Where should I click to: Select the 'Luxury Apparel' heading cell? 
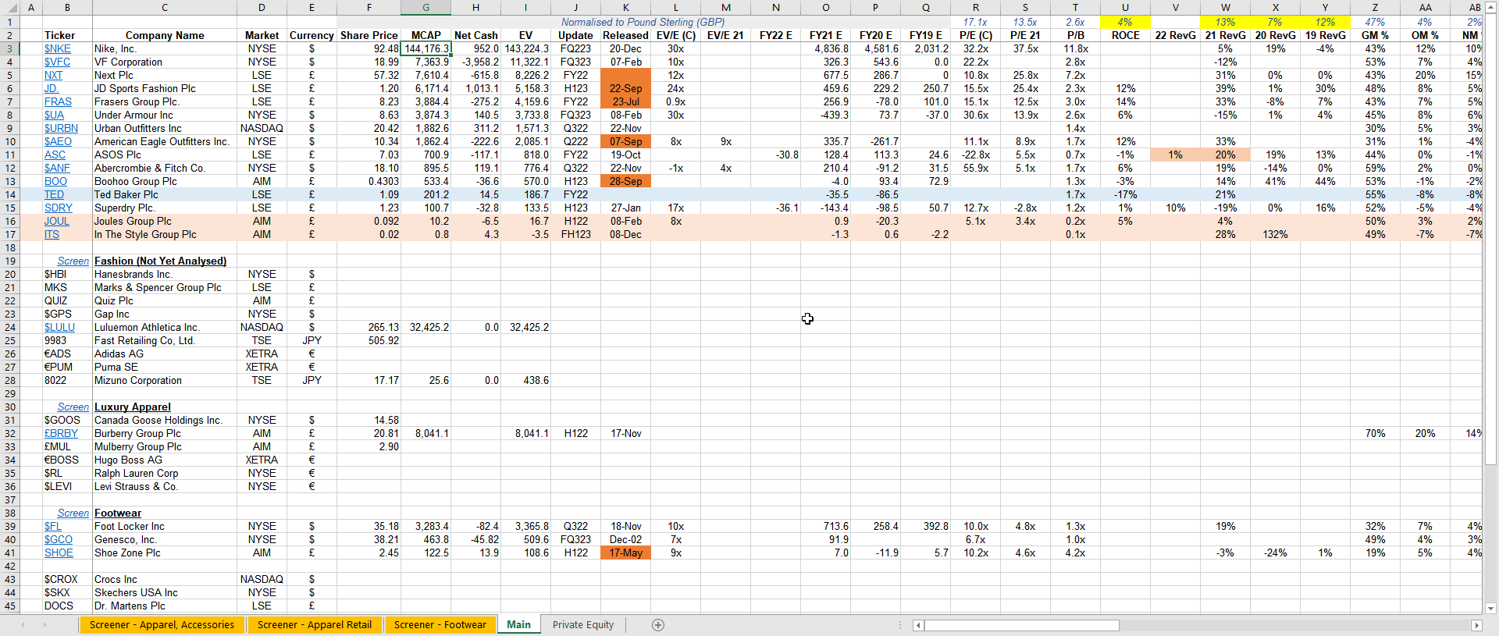pyautogui.click(x=164, y=407)
